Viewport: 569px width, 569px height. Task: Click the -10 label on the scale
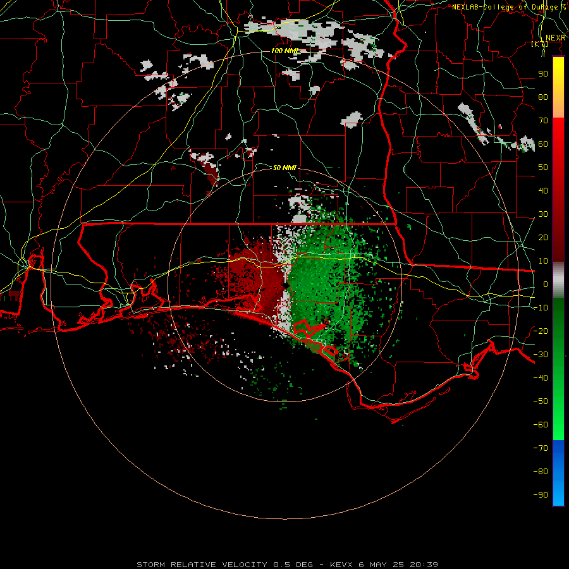[541, 308]
